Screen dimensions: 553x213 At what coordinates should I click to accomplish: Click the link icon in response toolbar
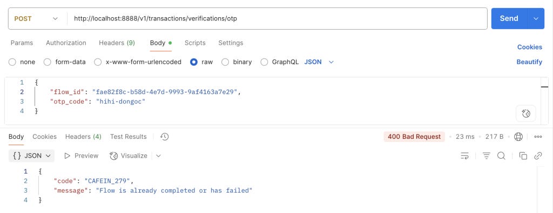coord(538,155)
